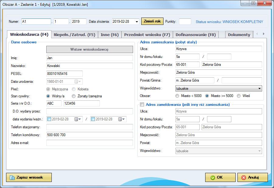The height and width of the screenshot is (188, 274).
Task: Click the Imię field containing Jan
Action: [x=90, y=58]
